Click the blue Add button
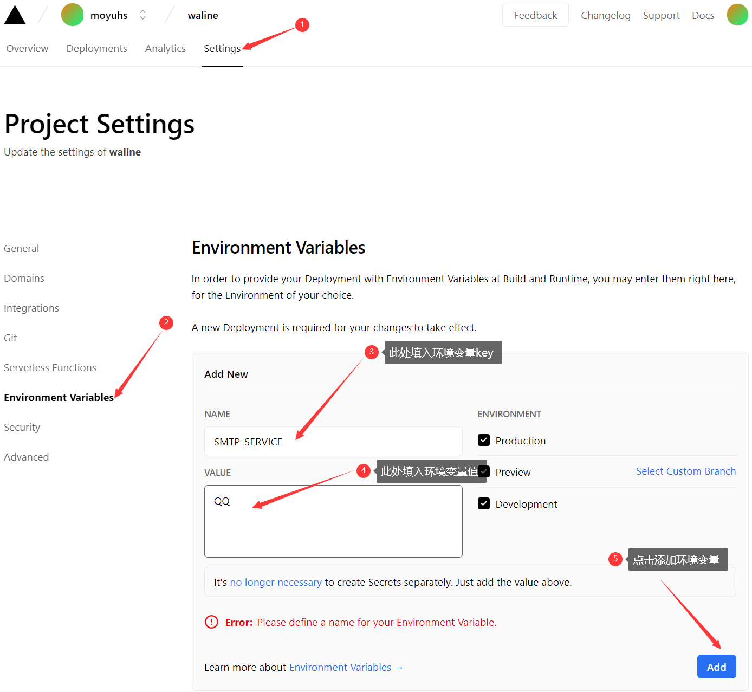 click(x=716, y=667)
